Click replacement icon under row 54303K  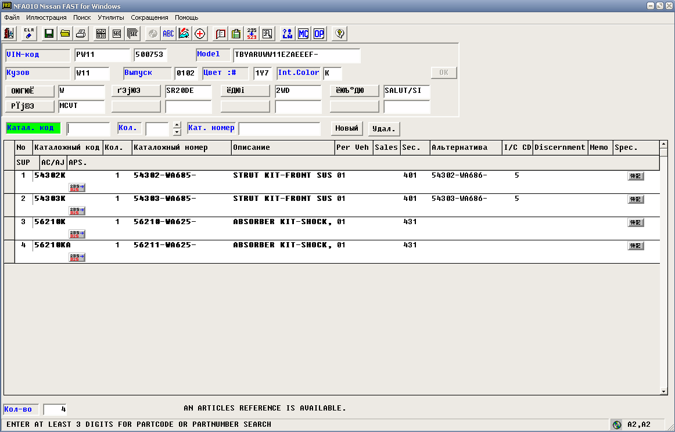click(77, 210)
